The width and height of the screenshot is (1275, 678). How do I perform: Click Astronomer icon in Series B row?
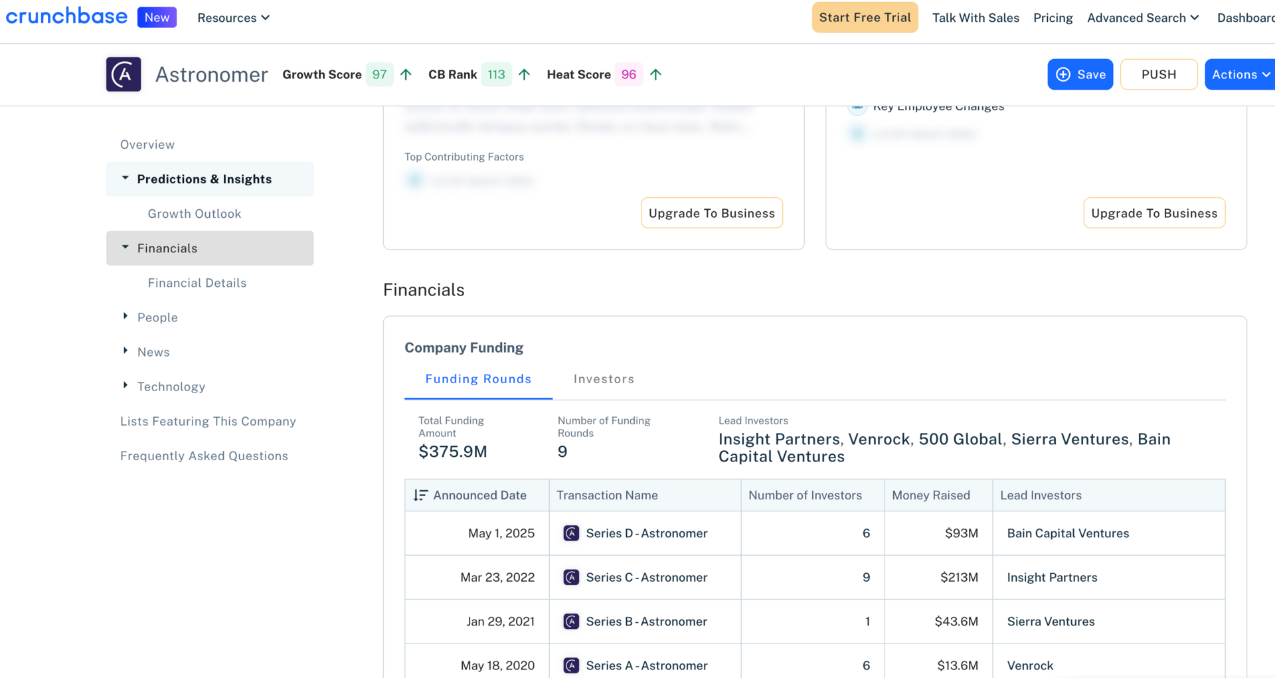(571, 622)
